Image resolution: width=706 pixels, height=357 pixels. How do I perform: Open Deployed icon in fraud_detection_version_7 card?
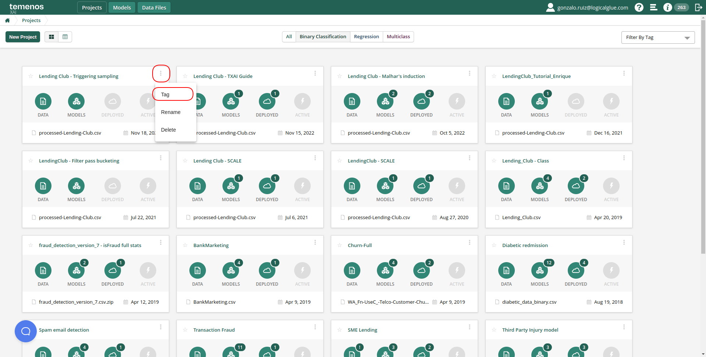113,271
